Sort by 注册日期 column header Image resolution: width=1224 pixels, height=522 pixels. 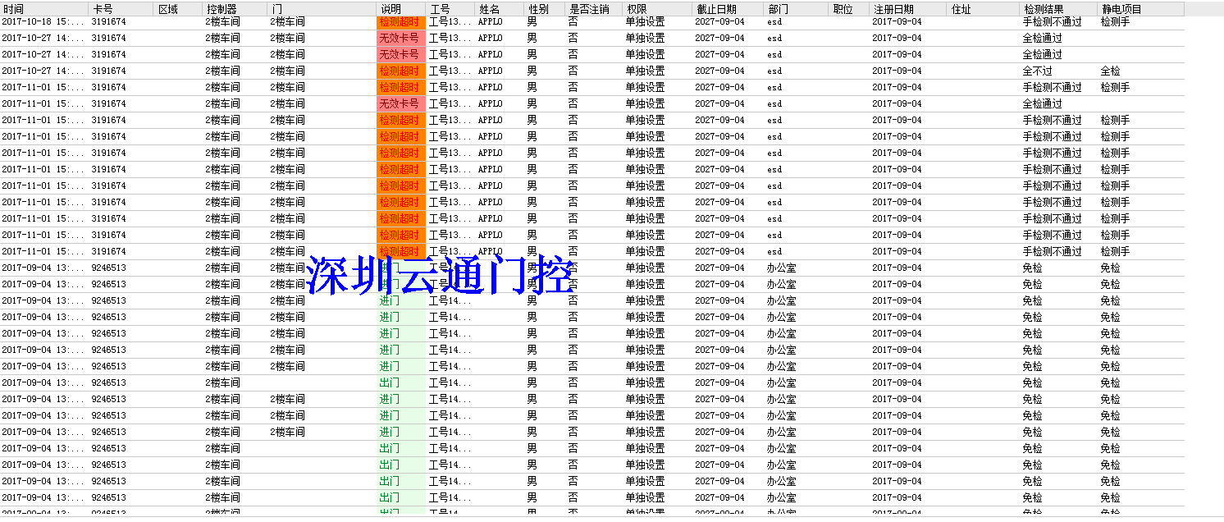pos(907,9)
